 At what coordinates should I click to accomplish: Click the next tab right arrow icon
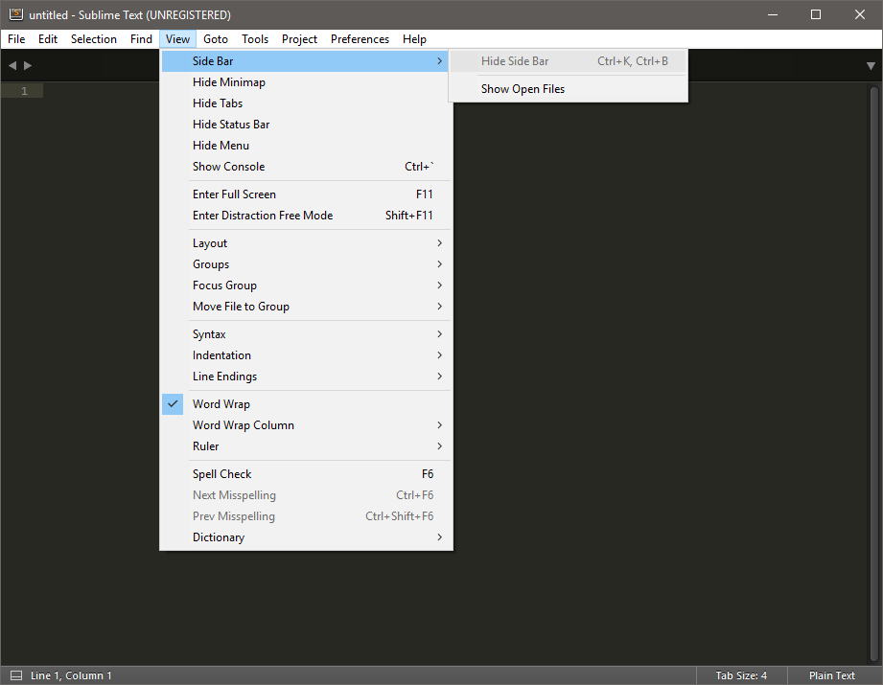[x=28, y=65]
